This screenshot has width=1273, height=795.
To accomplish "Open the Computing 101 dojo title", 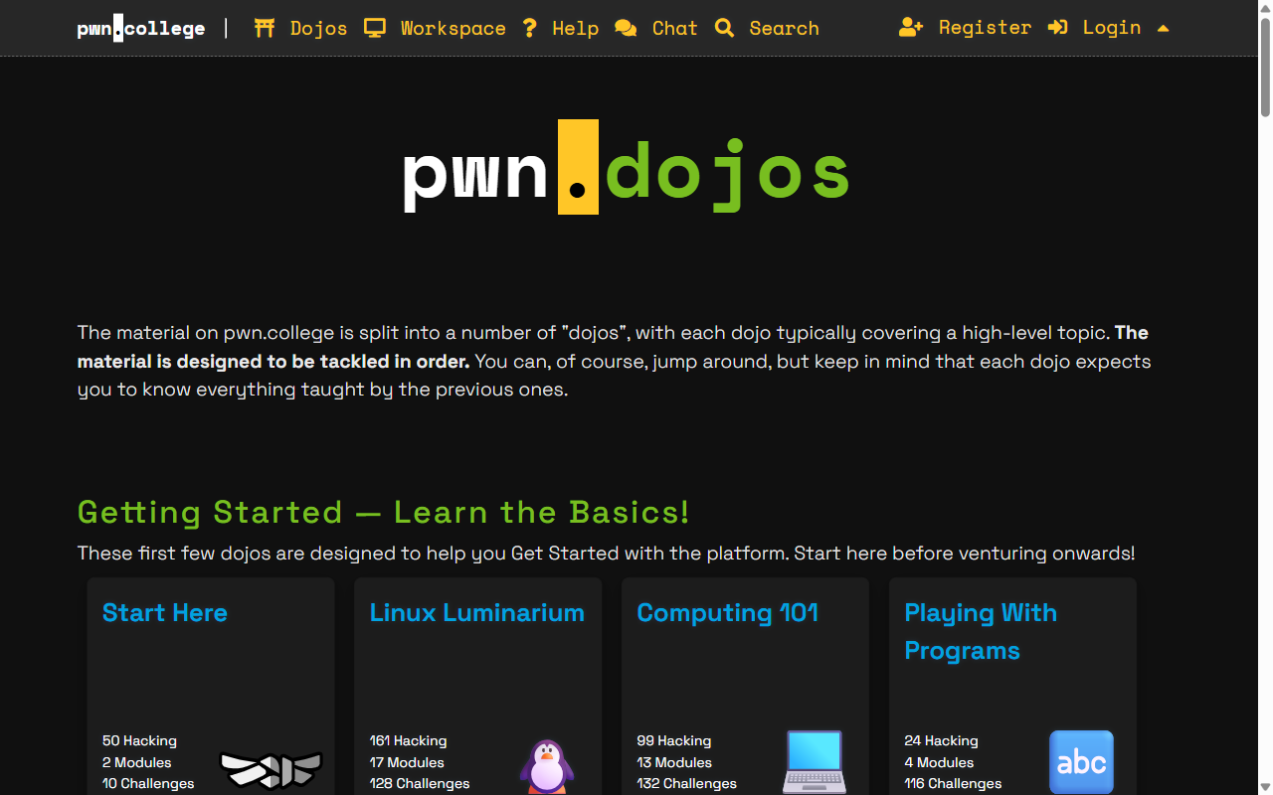I will tap(728, 613).
